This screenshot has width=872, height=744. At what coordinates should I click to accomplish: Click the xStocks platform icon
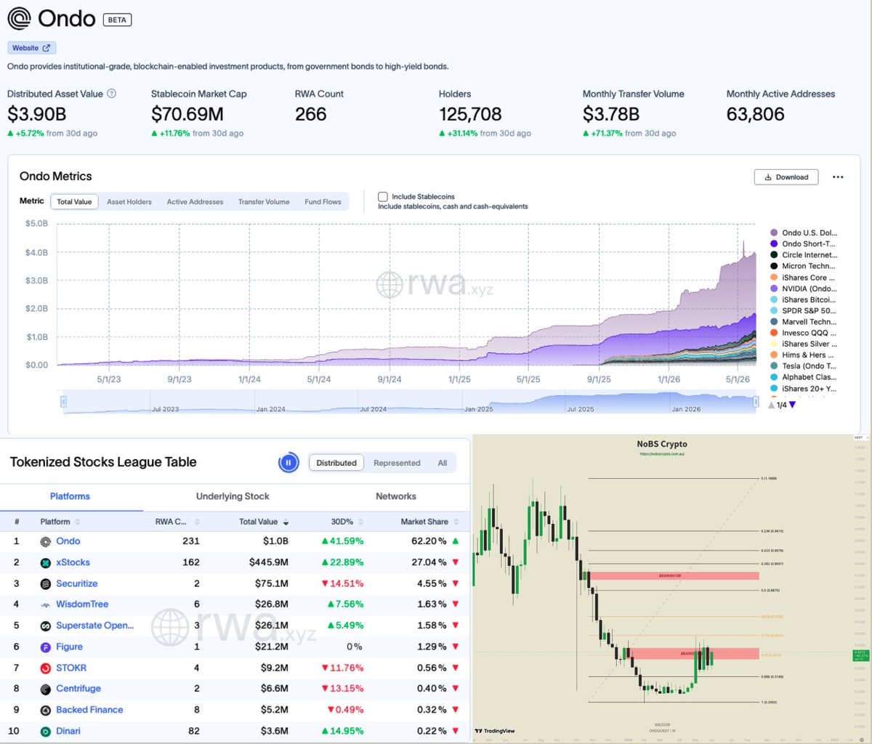coord(45,562)
